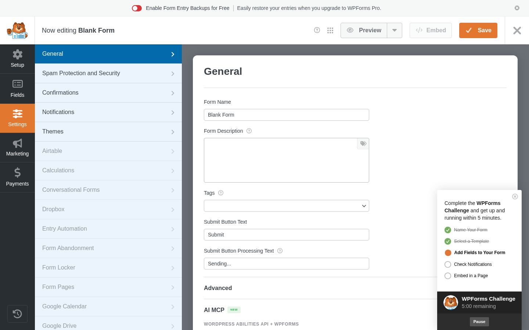The width and height of the screenshot is (529, 330).
Task: Click into the Form Description textarea
Action: (287, 160)
